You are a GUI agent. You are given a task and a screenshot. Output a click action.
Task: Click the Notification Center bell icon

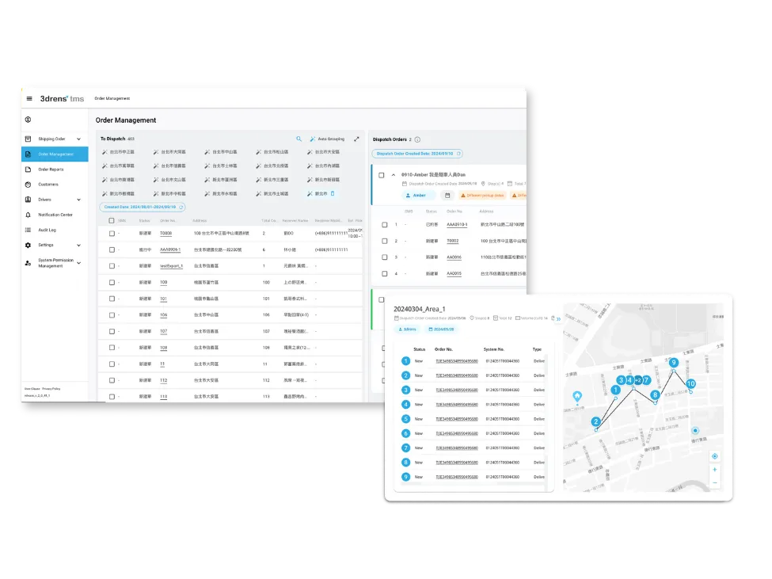coord(28,215)
